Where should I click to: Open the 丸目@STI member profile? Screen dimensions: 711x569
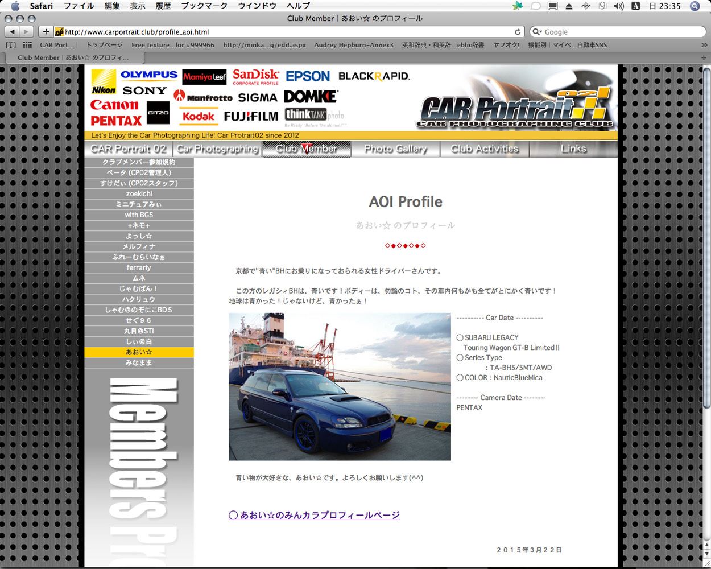[x=139, y=331]
